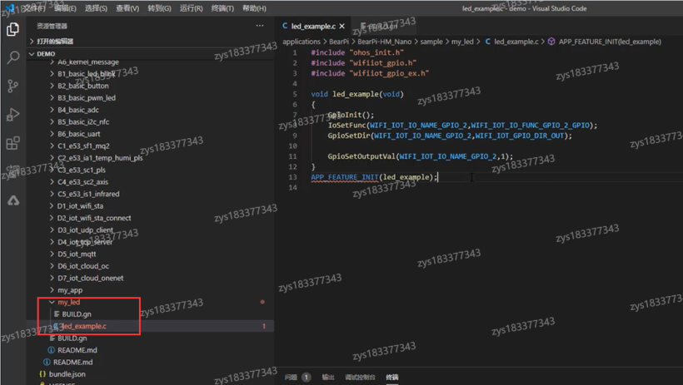This screenshot has width=683, height=385.
Task: Close the led_example.c editor tab
Action: point(341,27)
